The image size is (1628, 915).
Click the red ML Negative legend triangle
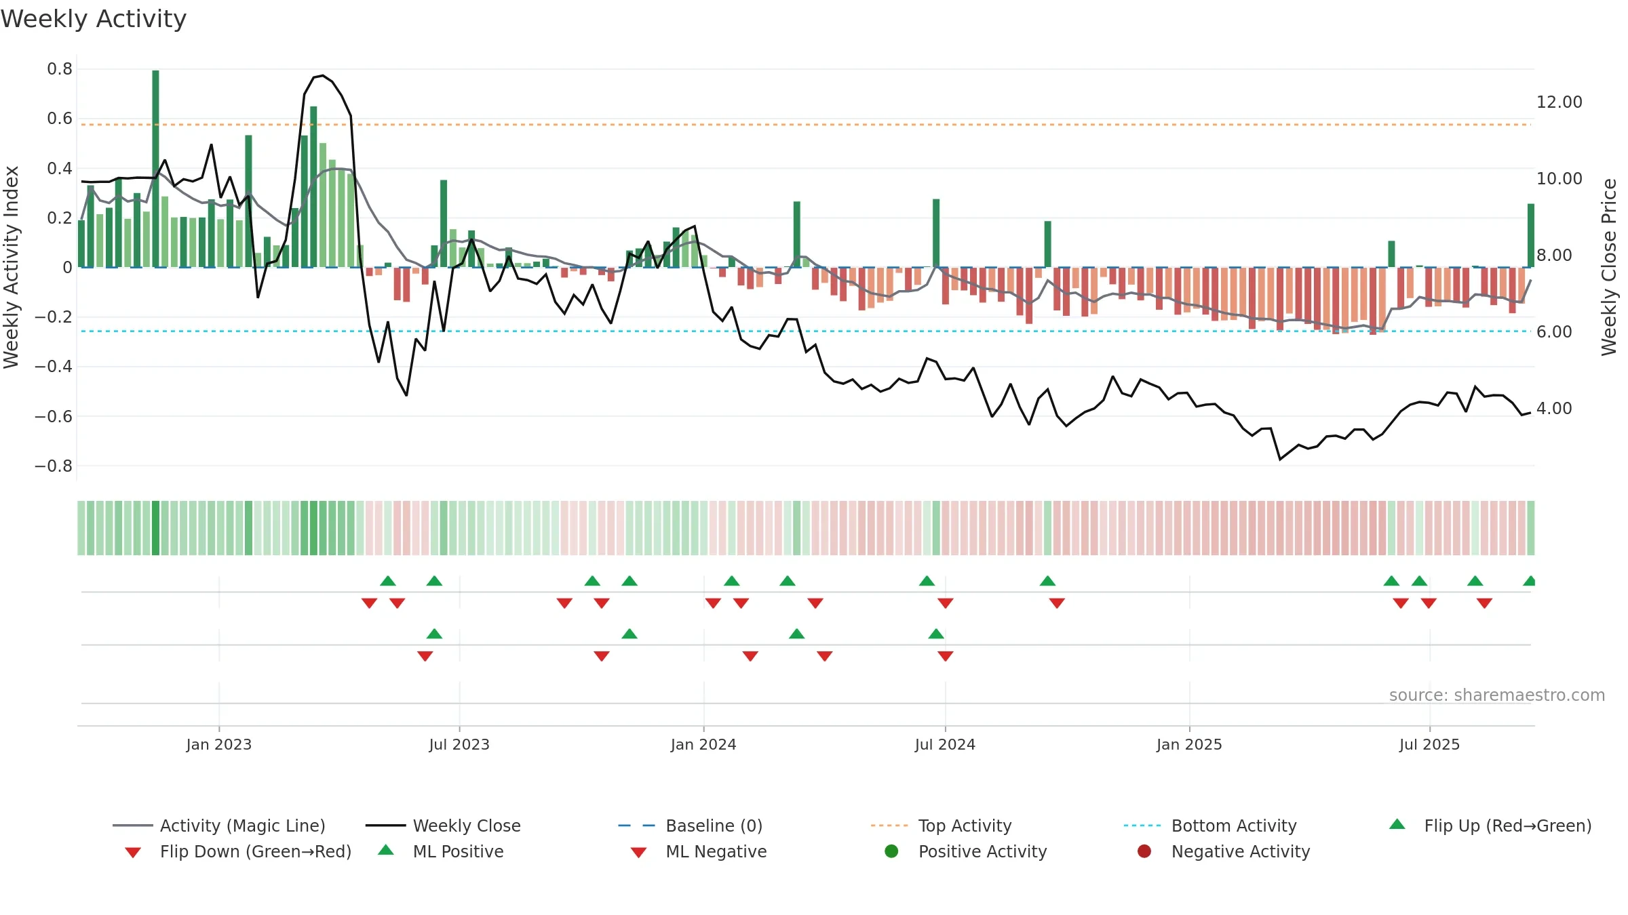638,853
